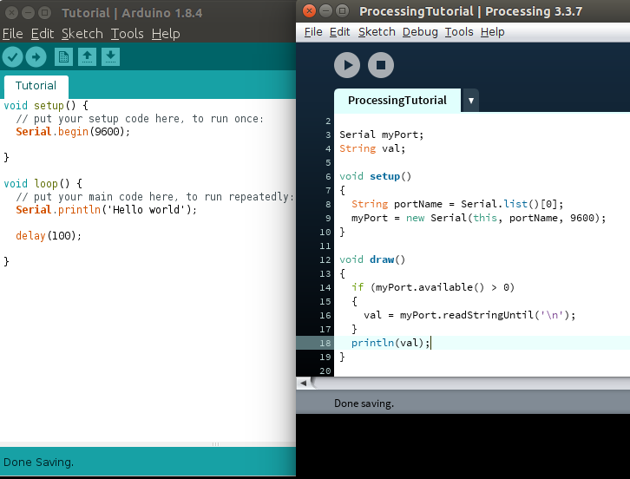This screenshot has width=630, height=479.
Task: Open the Processing File menu
Action: point(313,32)
